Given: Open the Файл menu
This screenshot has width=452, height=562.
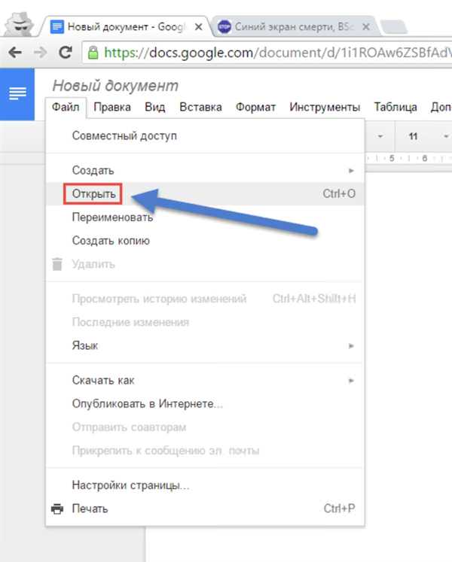Looking at the screenshot, I should click(x=66, y=107).
